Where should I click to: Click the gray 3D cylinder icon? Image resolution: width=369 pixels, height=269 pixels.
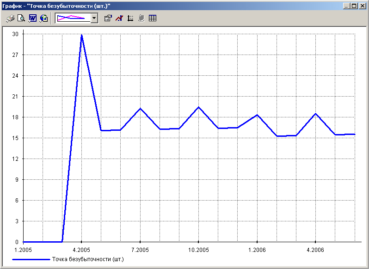pos(141,18)
